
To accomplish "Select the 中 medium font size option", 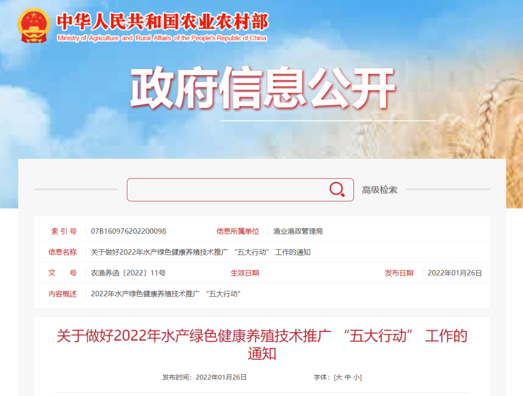I will coord(348,377).
